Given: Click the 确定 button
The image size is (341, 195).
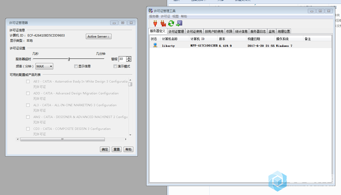Looking at the screenshot, I should coord(105,149).
